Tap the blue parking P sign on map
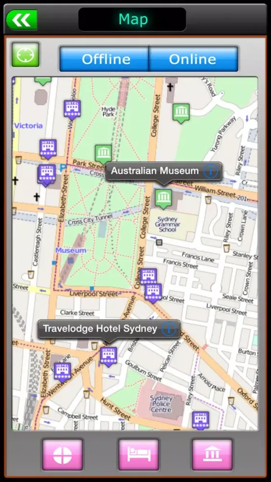This screenshot has height=482, width=271. [x=63, y=168]
